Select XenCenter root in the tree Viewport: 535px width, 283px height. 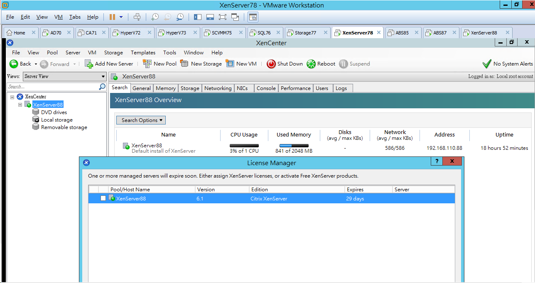coord(35,97)
